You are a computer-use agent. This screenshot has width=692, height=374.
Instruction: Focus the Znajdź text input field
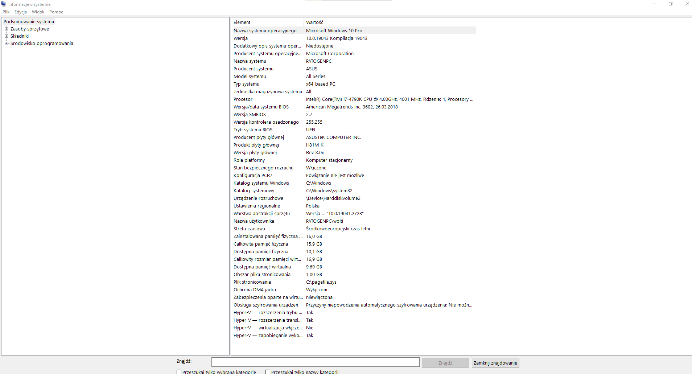click(x=316, y=362)
